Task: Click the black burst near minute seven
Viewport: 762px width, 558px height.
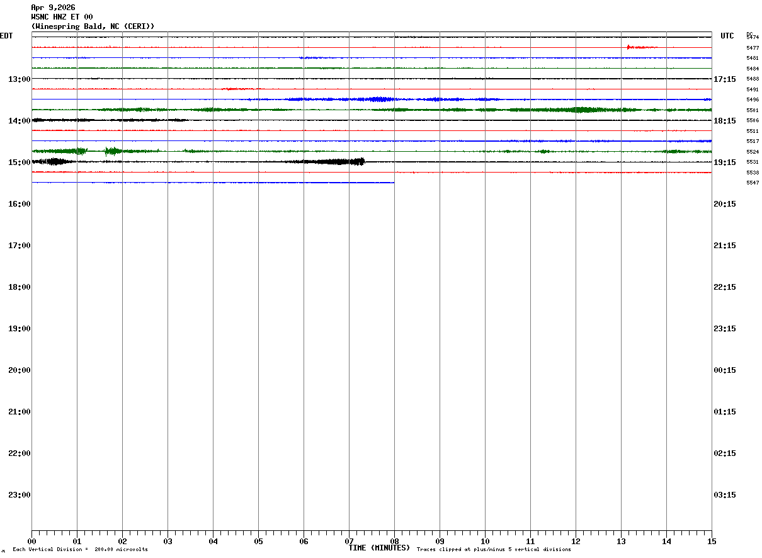Action: [x=334, y=162]
